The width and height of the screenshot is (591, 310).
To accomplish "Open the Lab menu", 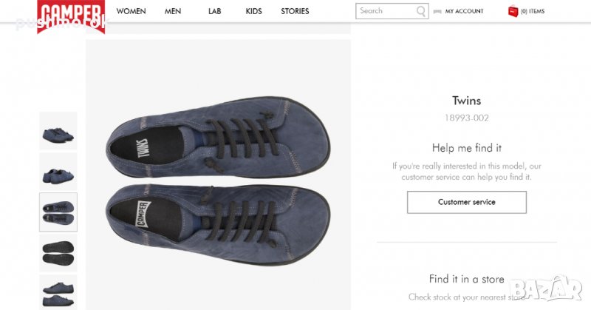I will 214,12.
